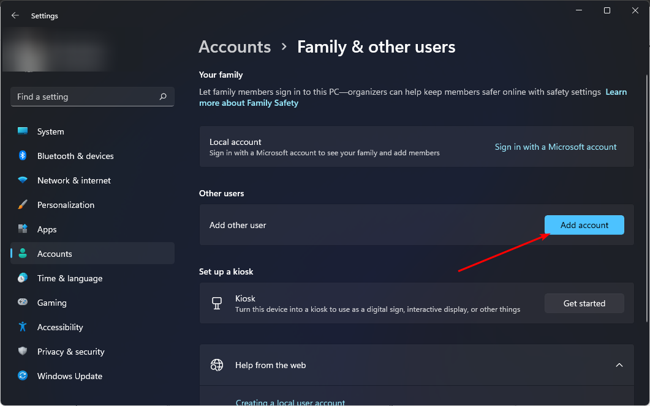Open the Windows Update settings page
The width and height of the screenshot is (650, 406).
click(x=69, y=376)
